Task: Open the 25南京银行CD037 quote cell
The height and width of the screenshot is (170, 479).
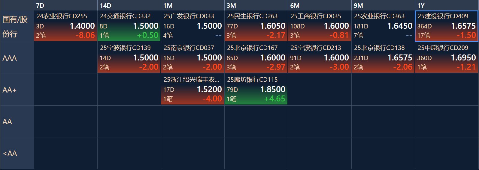Action: (193, 58)
